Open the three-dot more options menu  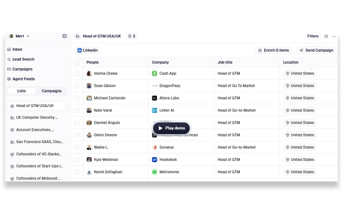point(334,36)
